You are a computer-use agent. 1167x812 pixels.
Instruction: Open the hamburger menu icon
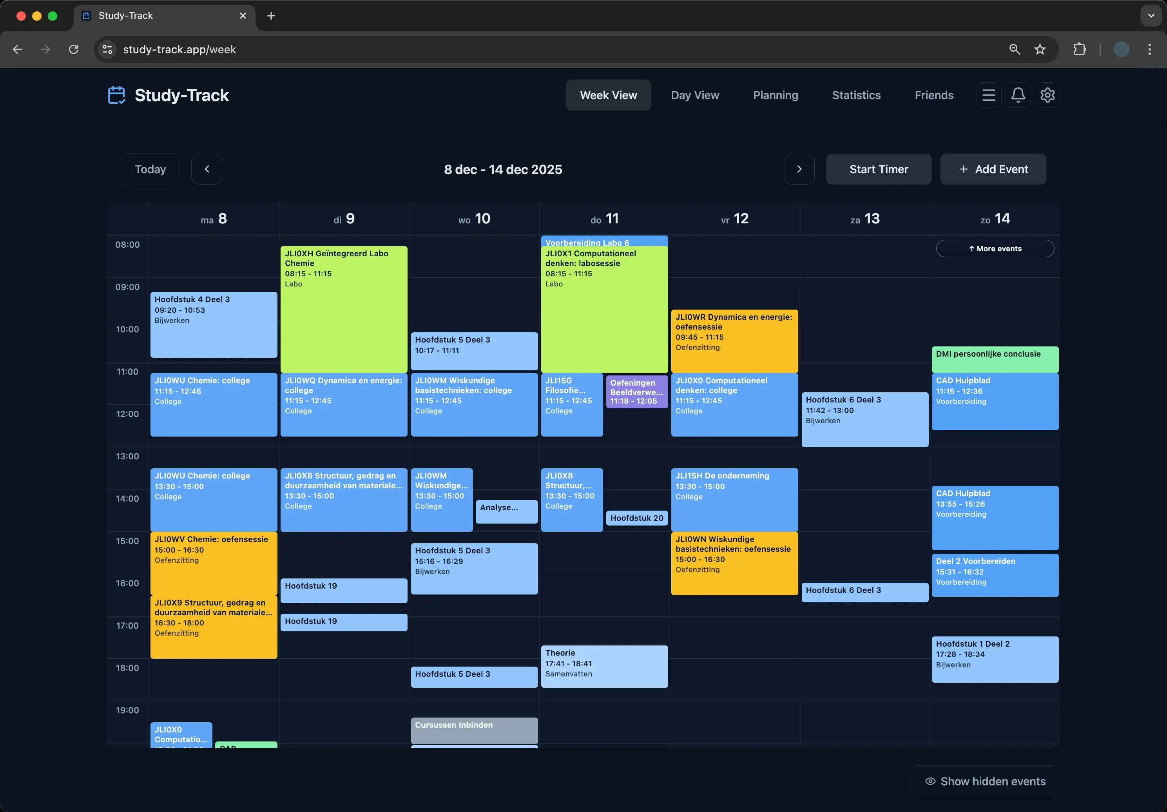988,94
